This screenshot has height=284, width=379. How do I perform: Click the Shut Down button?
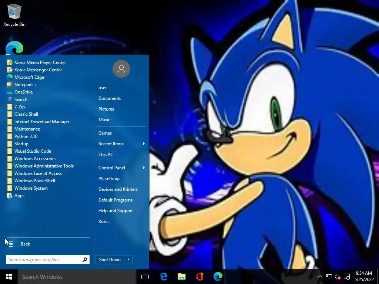pyautogui.click(x=110, y=260)
